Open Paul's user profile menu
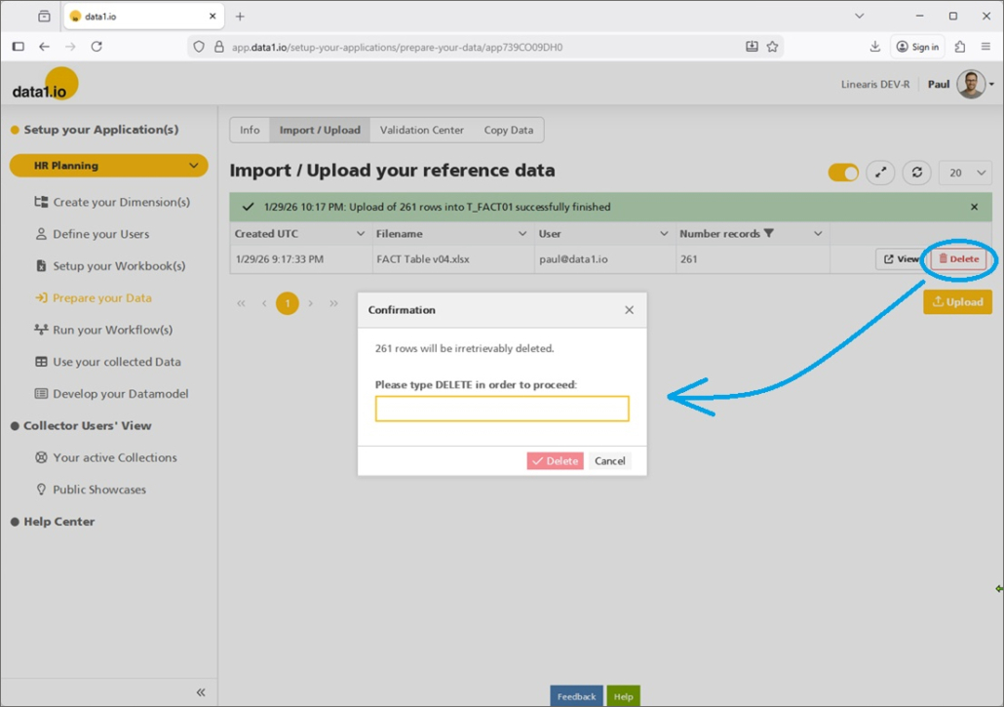The height and width of the screenshot is (707, 1004). [x=975, y=84]
